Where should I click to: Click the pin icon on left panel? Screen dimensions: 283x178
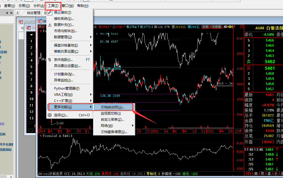7,13
